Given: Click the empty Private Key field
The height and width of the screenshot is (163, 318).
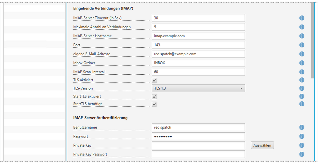Looking at the screenshot, I should 198,145.
